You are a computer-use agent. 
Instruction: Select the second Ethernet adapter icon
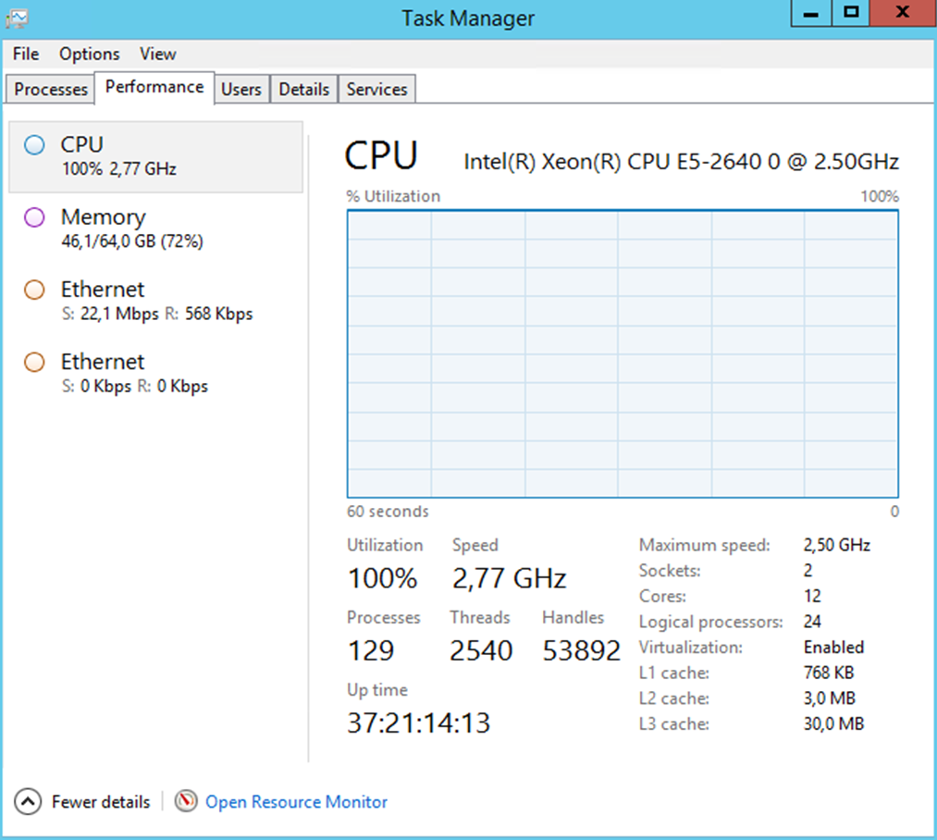pos(33,362)
